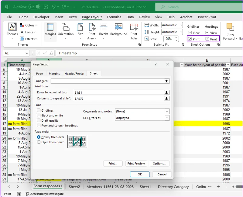Open the macro recording status icon
Image resolution: width=243 pixels, height=197 pixels.
(x=19, y=194)
